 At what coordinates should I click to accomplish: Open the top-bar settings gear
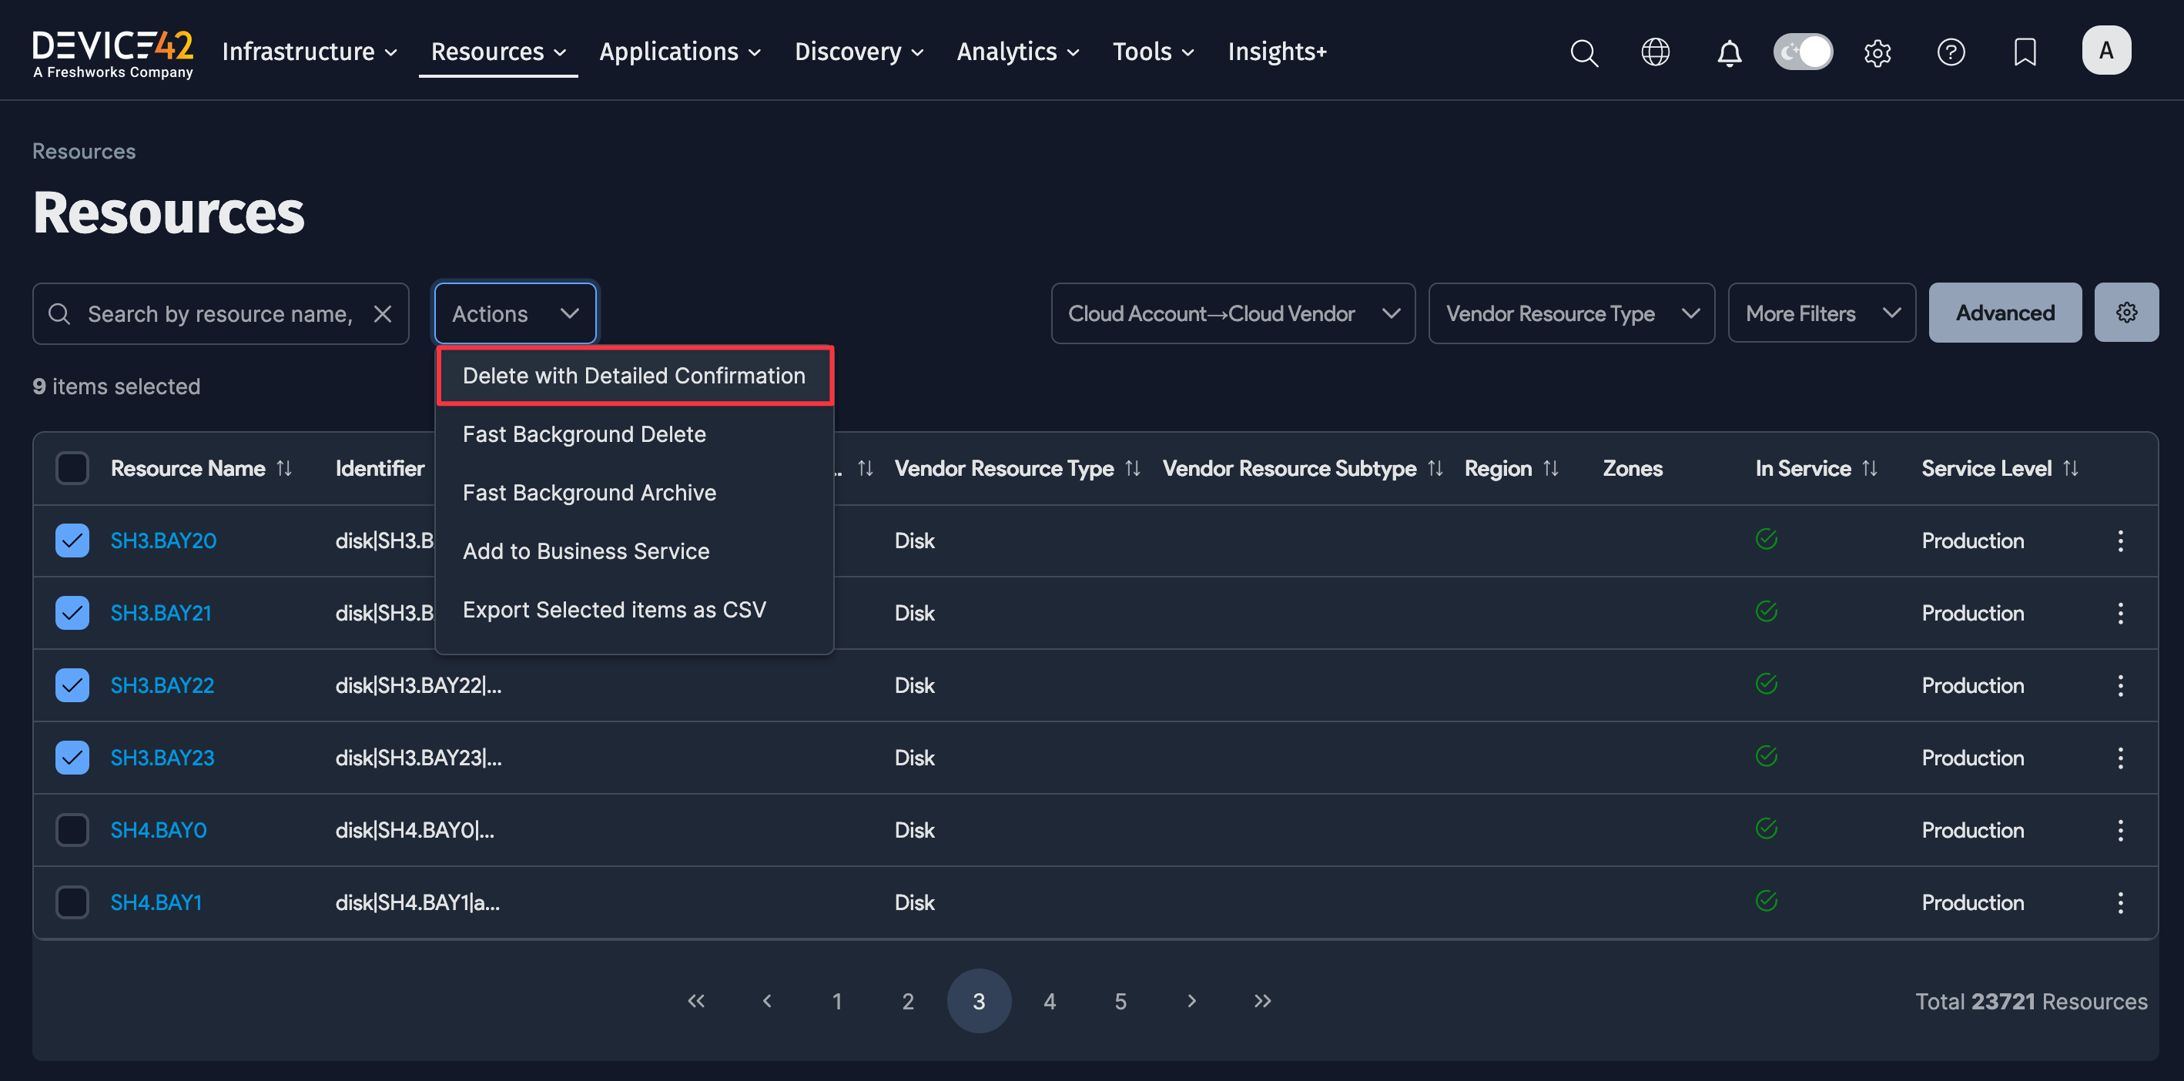[1877, 52]
